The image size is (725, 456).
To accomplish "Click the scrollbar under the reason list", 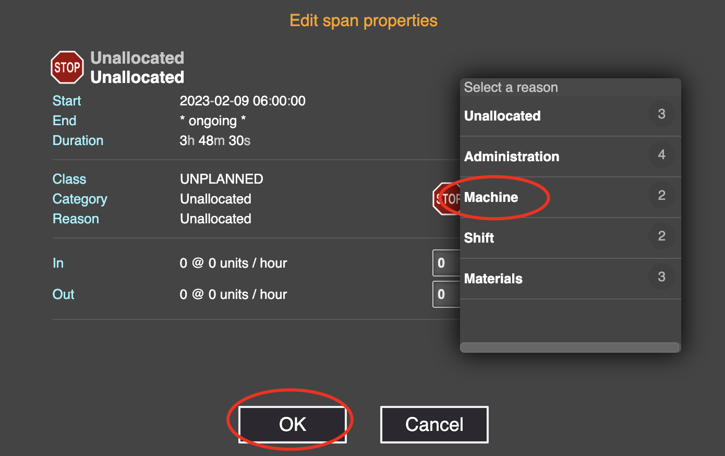I will click(x=570, y=347).
